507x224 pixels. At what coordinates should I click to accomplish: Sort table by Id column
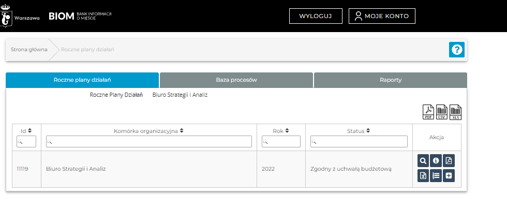click(x=26, y=131)
